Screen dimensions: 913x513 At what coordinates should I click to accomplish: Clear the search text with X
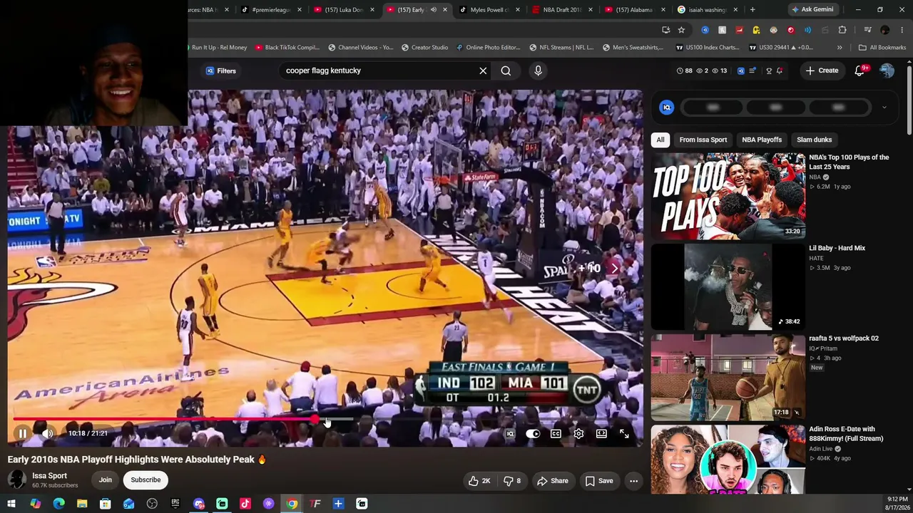(483, 71)
